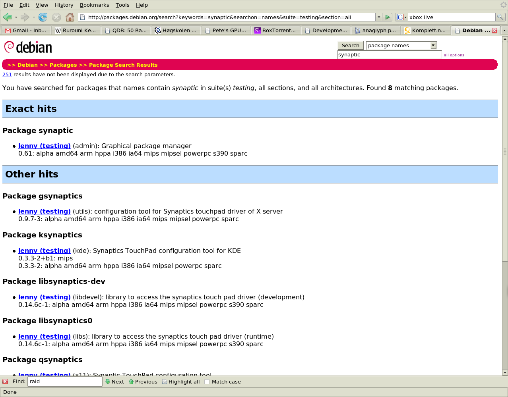
Task: Switch to the Høgskolen tab
Action: 176,31
